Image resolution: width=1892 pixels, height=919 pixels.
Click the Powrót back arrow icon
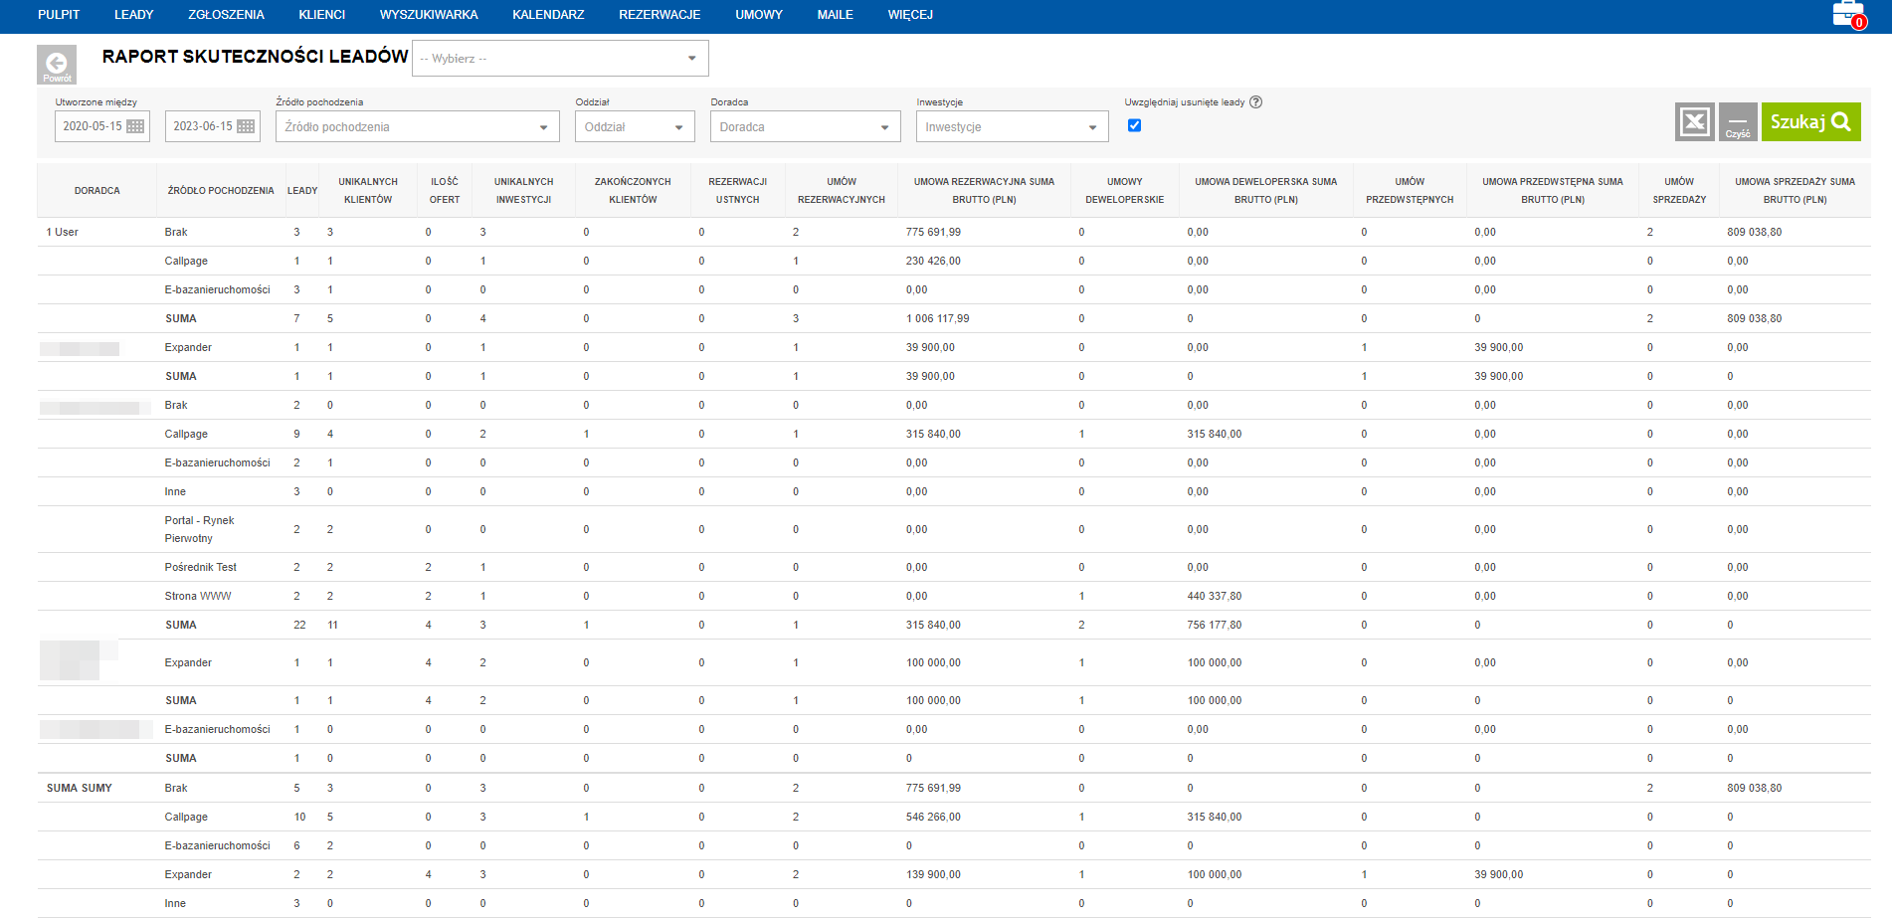pos(57,66)
